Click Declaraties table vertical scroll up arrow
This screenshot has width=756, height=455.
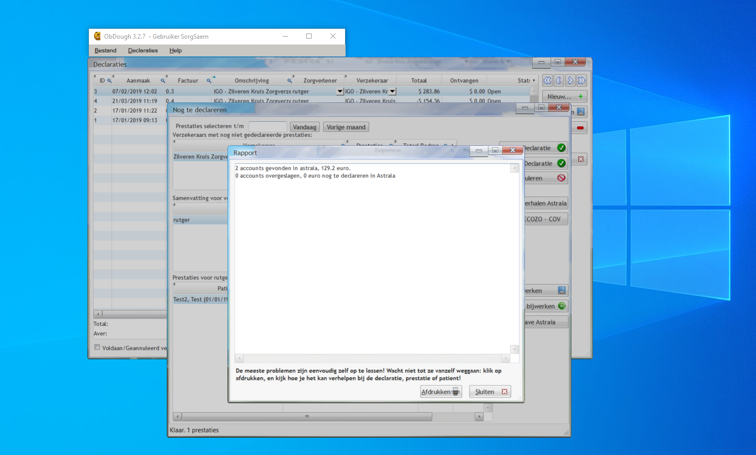[x=534, y=91]
